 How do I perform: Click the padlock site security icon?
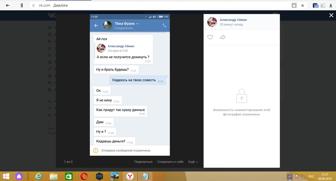pos(294,5)
